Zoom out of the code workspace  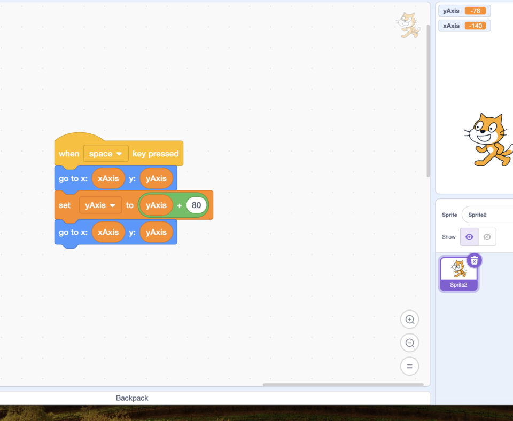(409, 343)
